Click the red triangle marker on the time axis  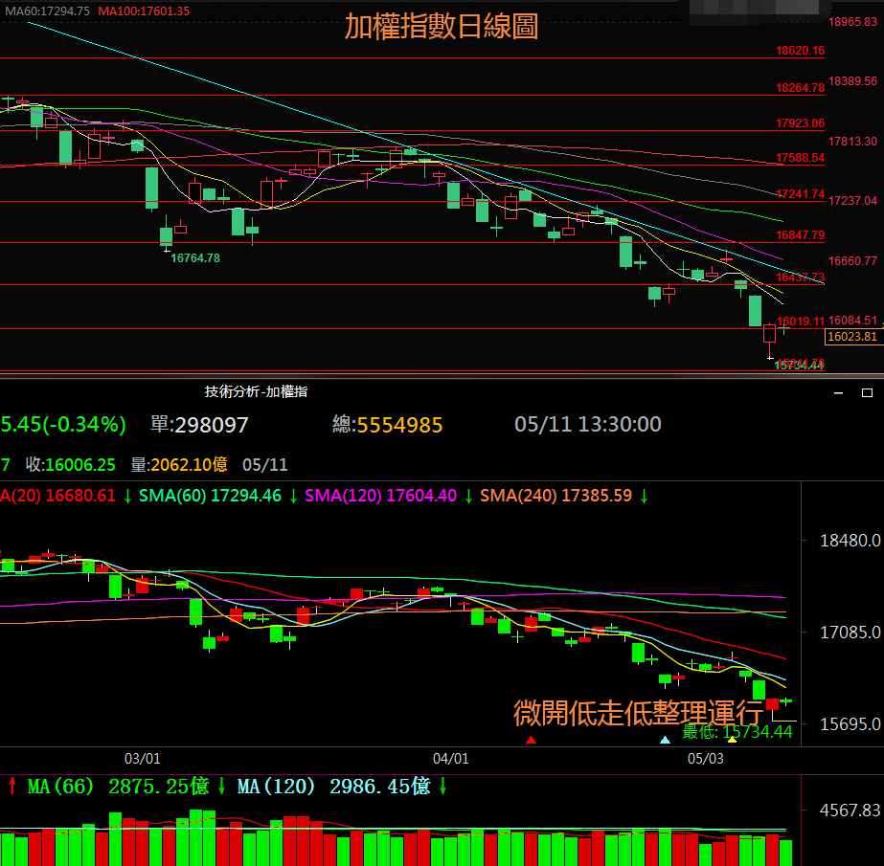(532, 740)
